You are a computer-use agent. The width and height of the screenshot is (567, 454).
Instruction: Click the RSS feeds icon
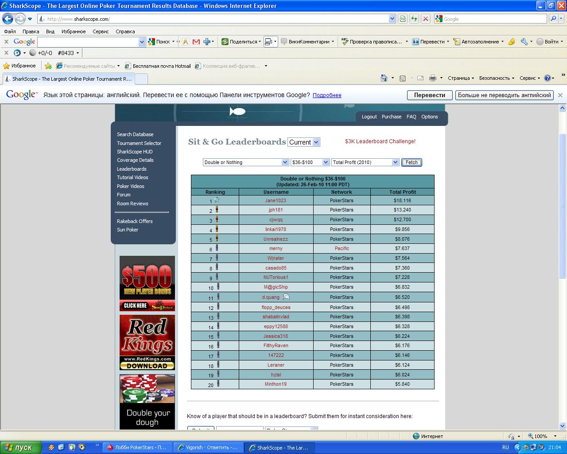[x=403, y=78]
